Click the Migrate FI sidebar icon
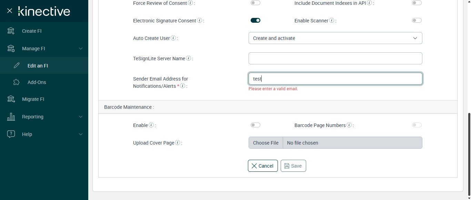471x200 pixels. [x=11, y=99]
